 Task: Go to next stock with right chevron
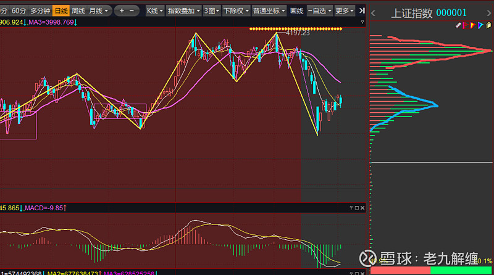(488, 13)
